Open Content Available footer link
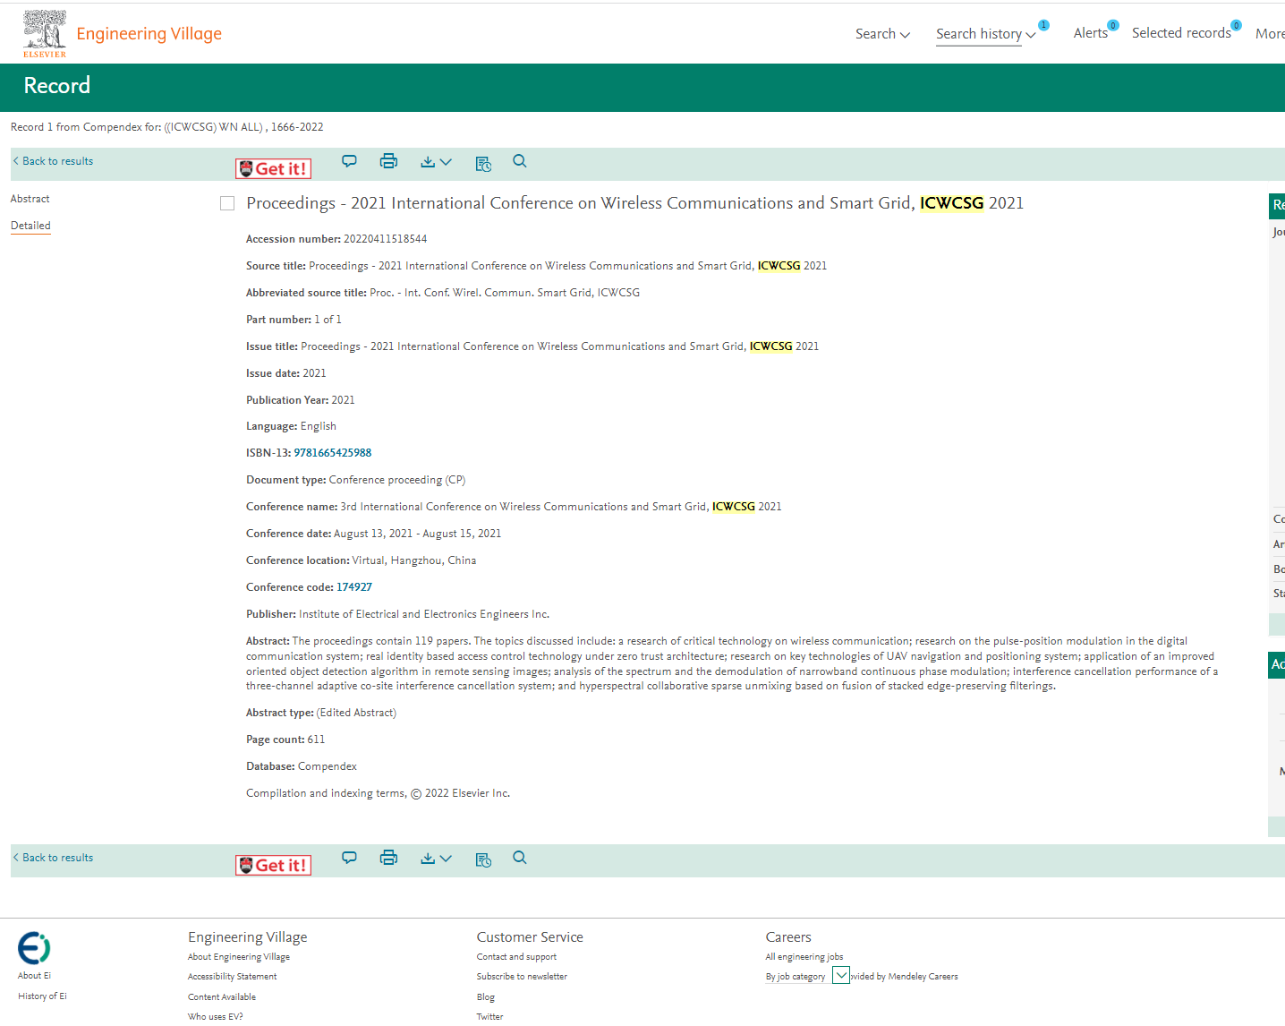This screenshot has width=1285, height=1026. pyautogui.click(x=222, y=997)
